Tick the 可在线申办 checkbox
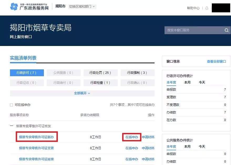Image resolution: width=231 pixels, height=165 pixels. click(x=11, y=105)
